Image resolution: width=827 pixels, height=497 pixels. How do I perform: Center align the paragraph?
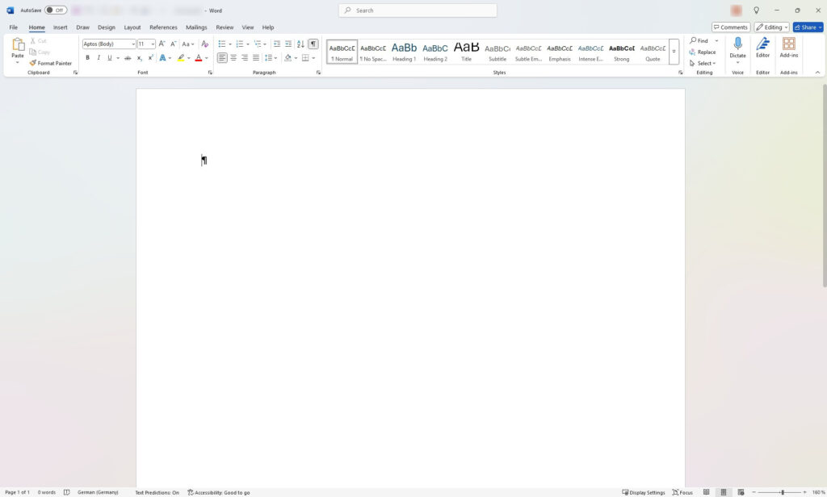click(x=233, y=58)
